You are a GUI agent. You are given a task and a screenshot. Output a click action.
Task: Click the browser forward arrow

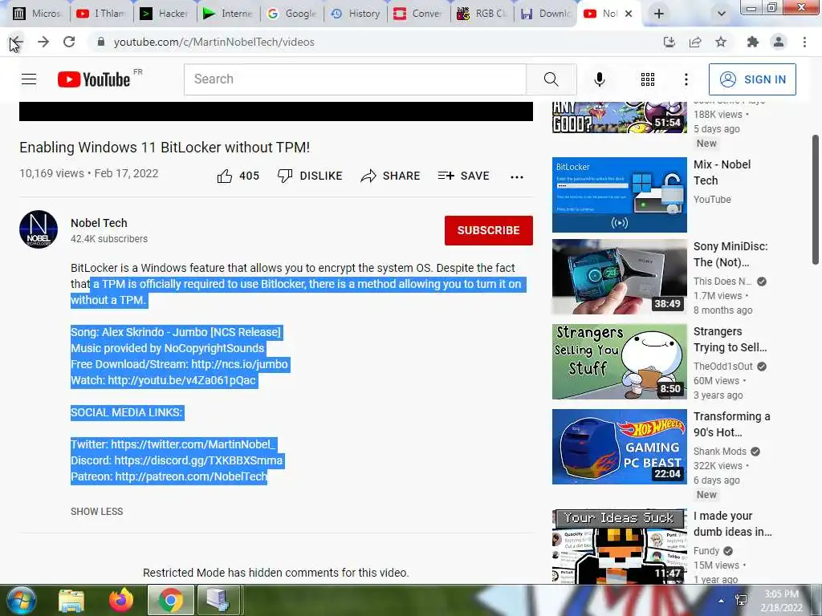click(43, 42)
